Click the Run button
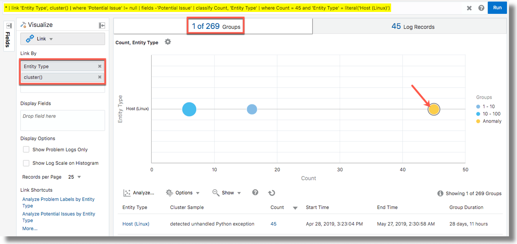The image size is (517, 244). [497, 7]
